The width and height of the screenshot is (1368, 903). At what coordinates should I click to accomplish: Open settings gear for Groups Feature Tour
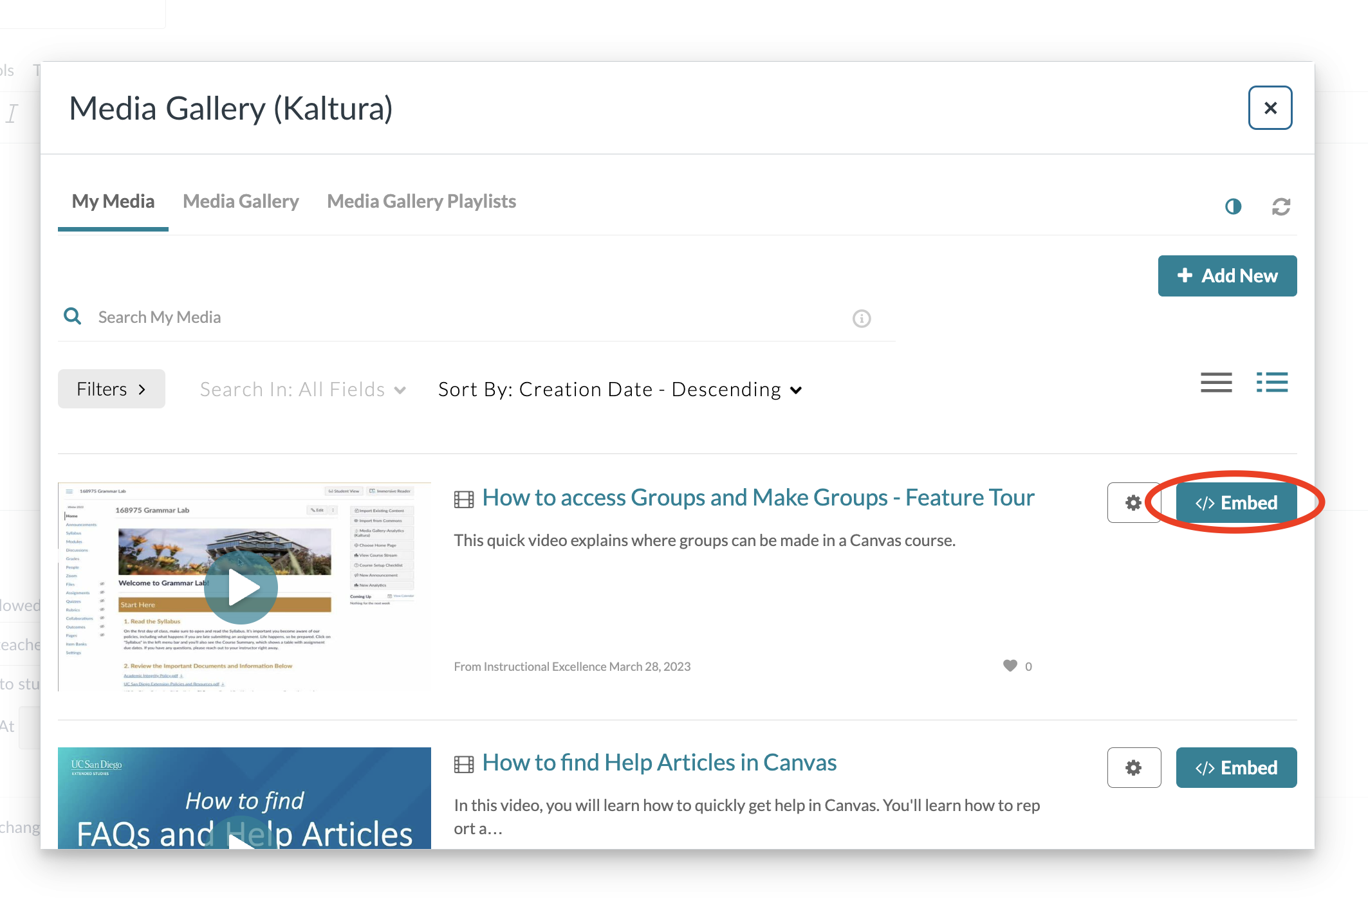1134,503
